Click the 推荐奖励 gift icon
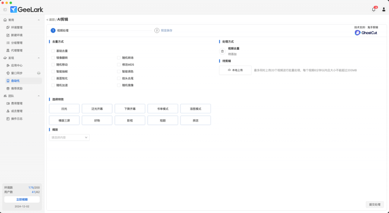The image size is (389, 213). (x=8, y=88)
